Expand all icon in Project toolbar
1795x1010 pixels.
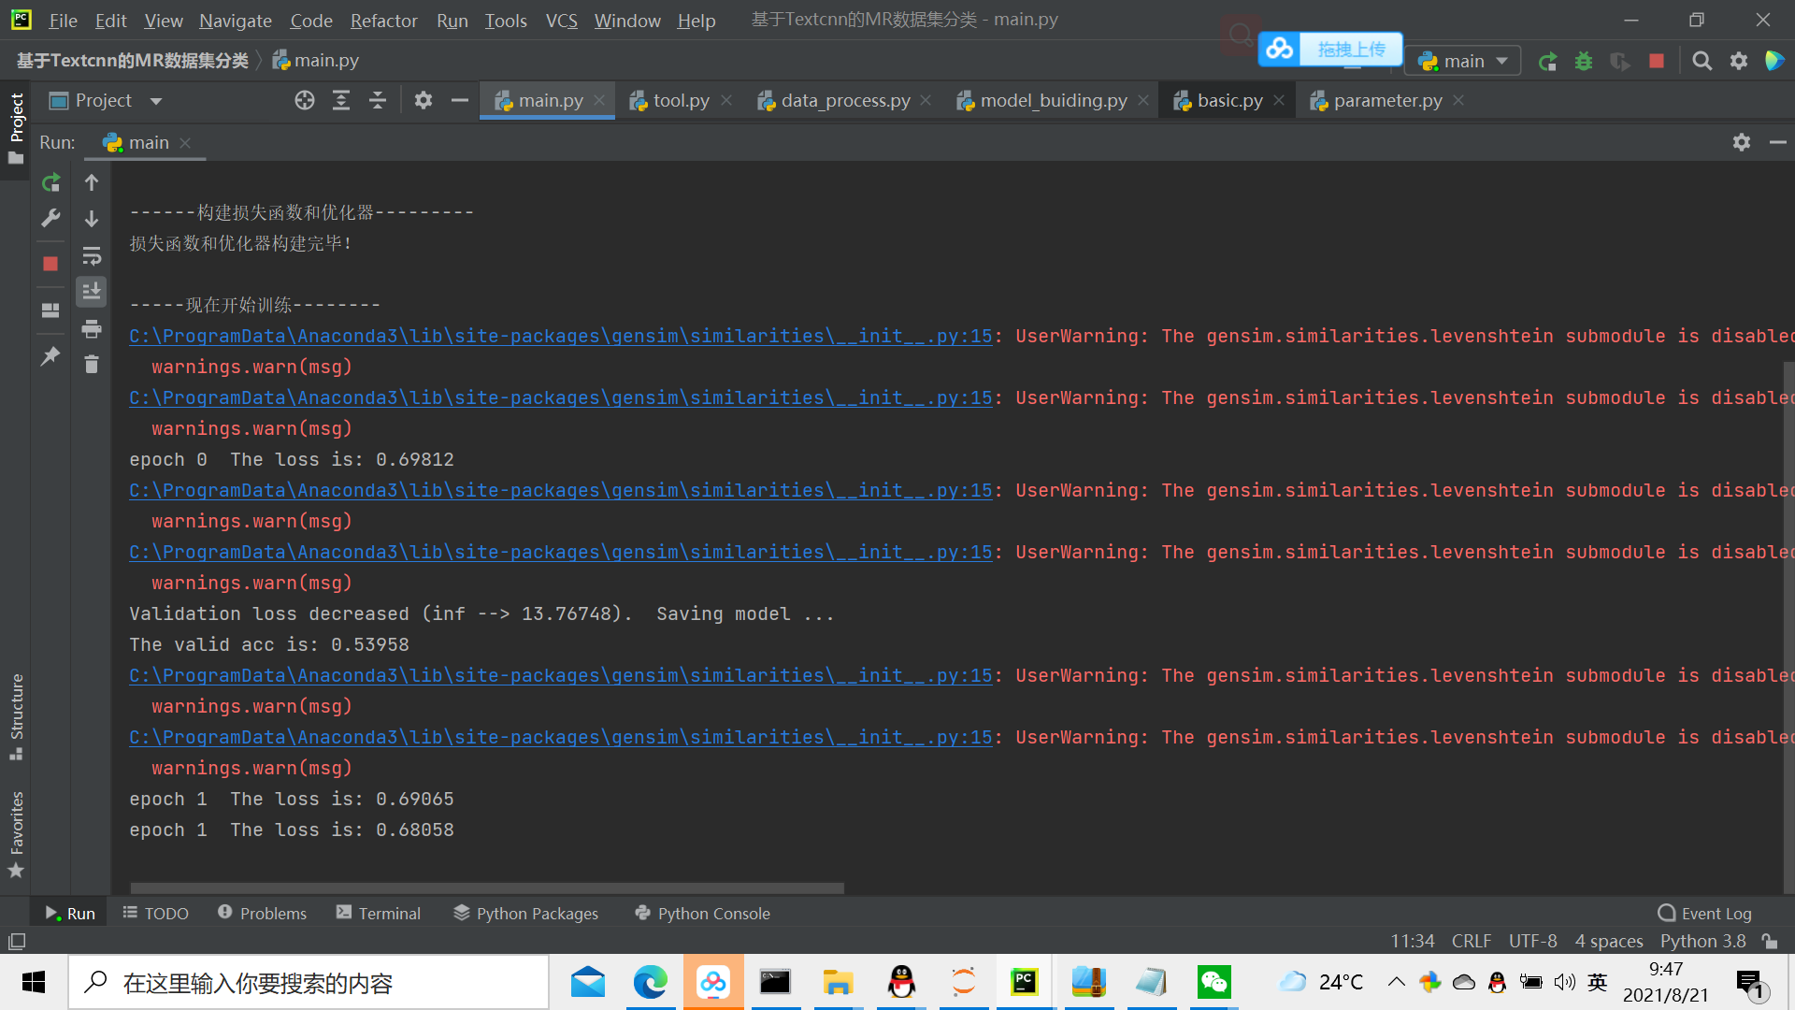tap(341, 101)
